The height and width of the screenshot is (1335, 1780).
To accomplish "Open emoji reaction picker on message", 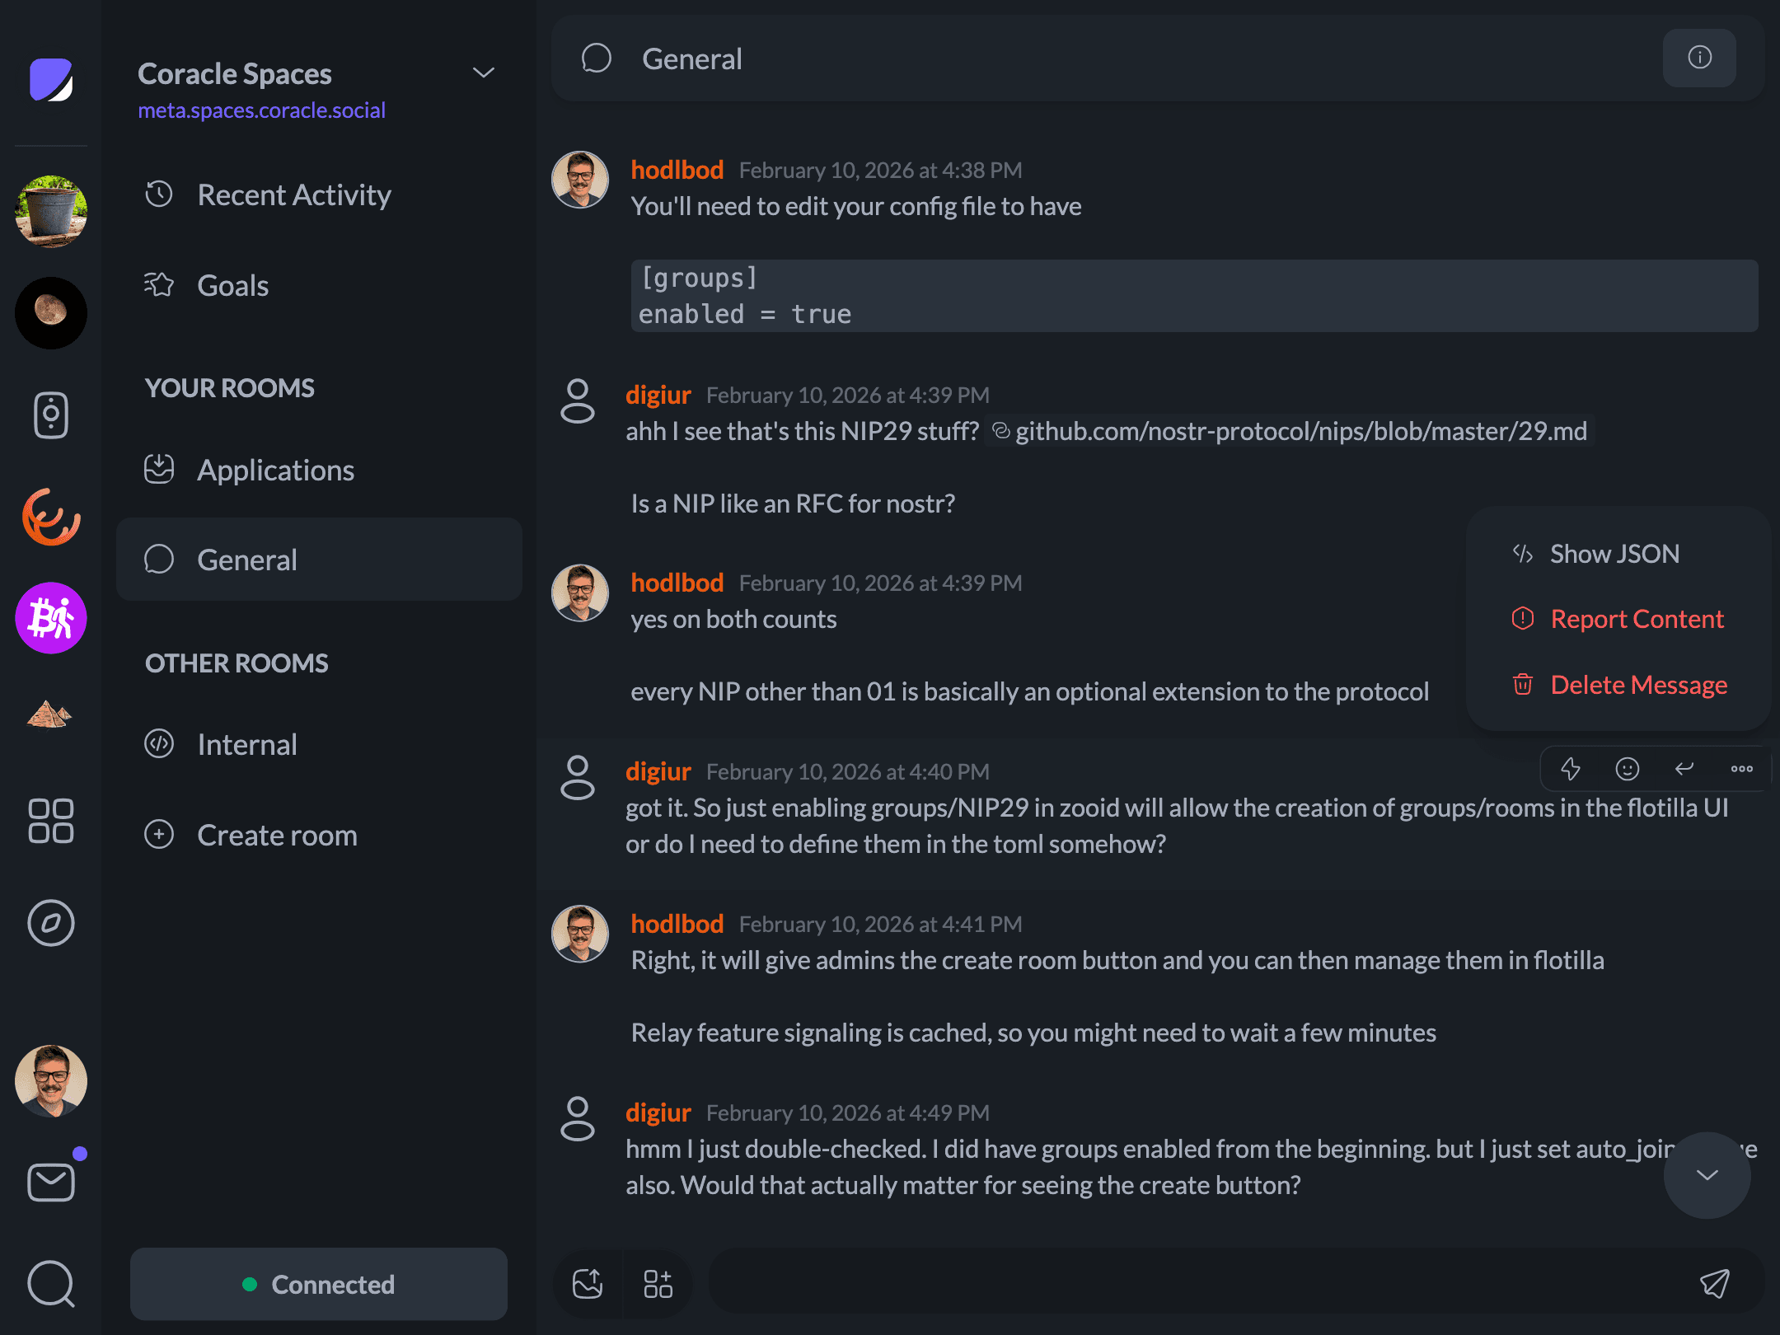I will pyautogui.click(x=1628, y=769).
